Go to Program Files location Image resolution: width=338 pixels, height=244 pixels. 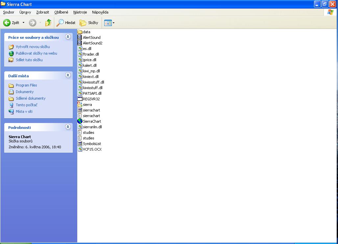(26, 85)
